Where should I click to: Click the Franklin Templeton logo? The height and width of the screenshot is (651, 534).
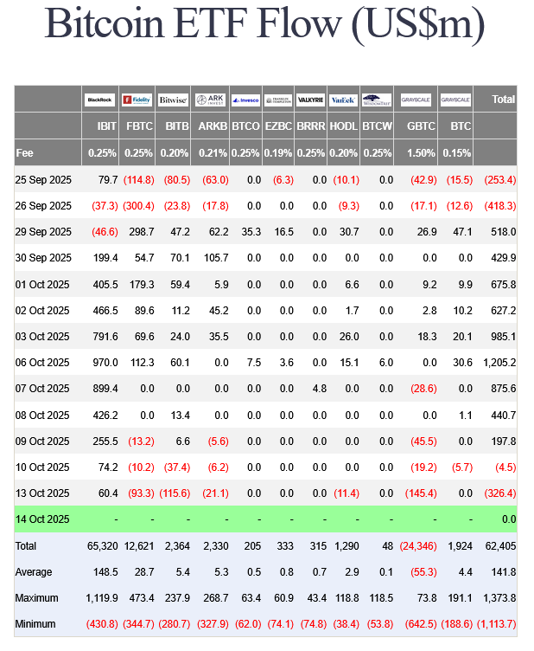[x=278, y=100]
